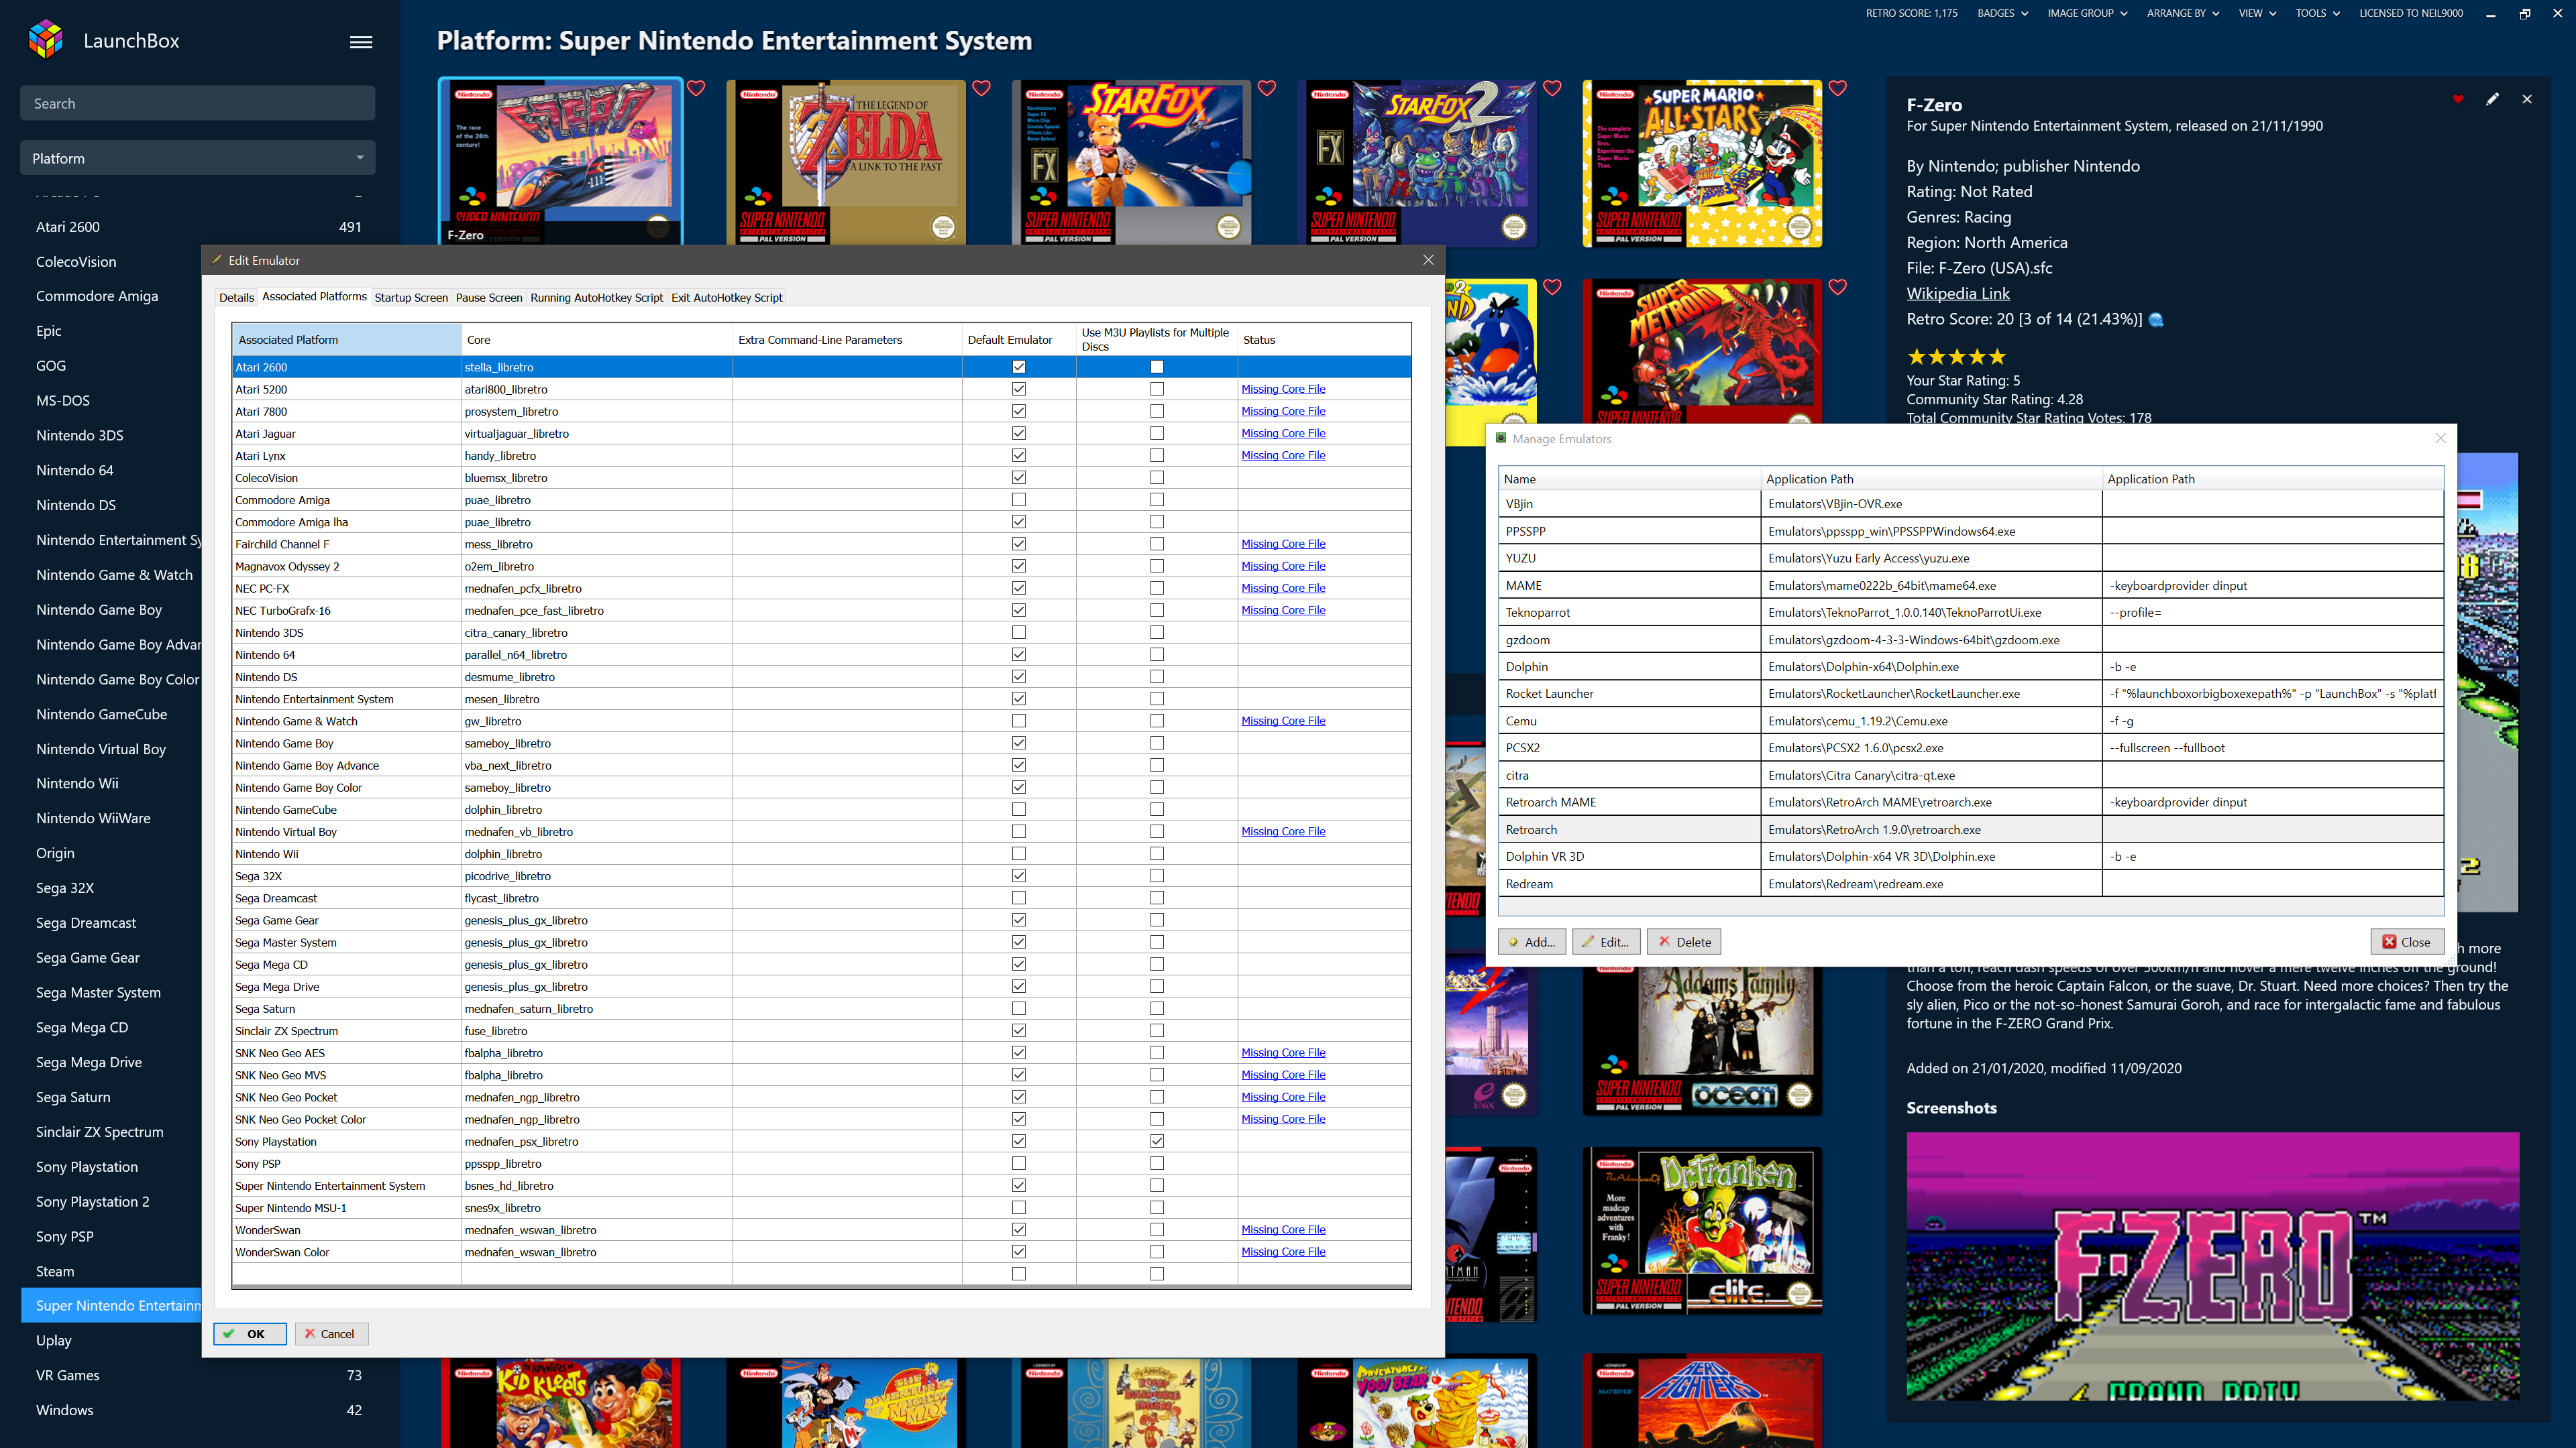Click the Core column header
The height and width of the screenshot is (1448, 2576).
coord(597,340)
